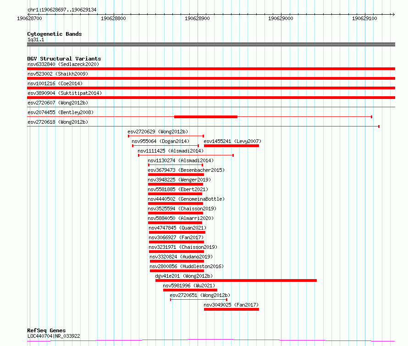Viewport: 408px width, 346px height.
Task: Click nsv5581885 (Ebert2021) variant label
Action: coord(178,189)
